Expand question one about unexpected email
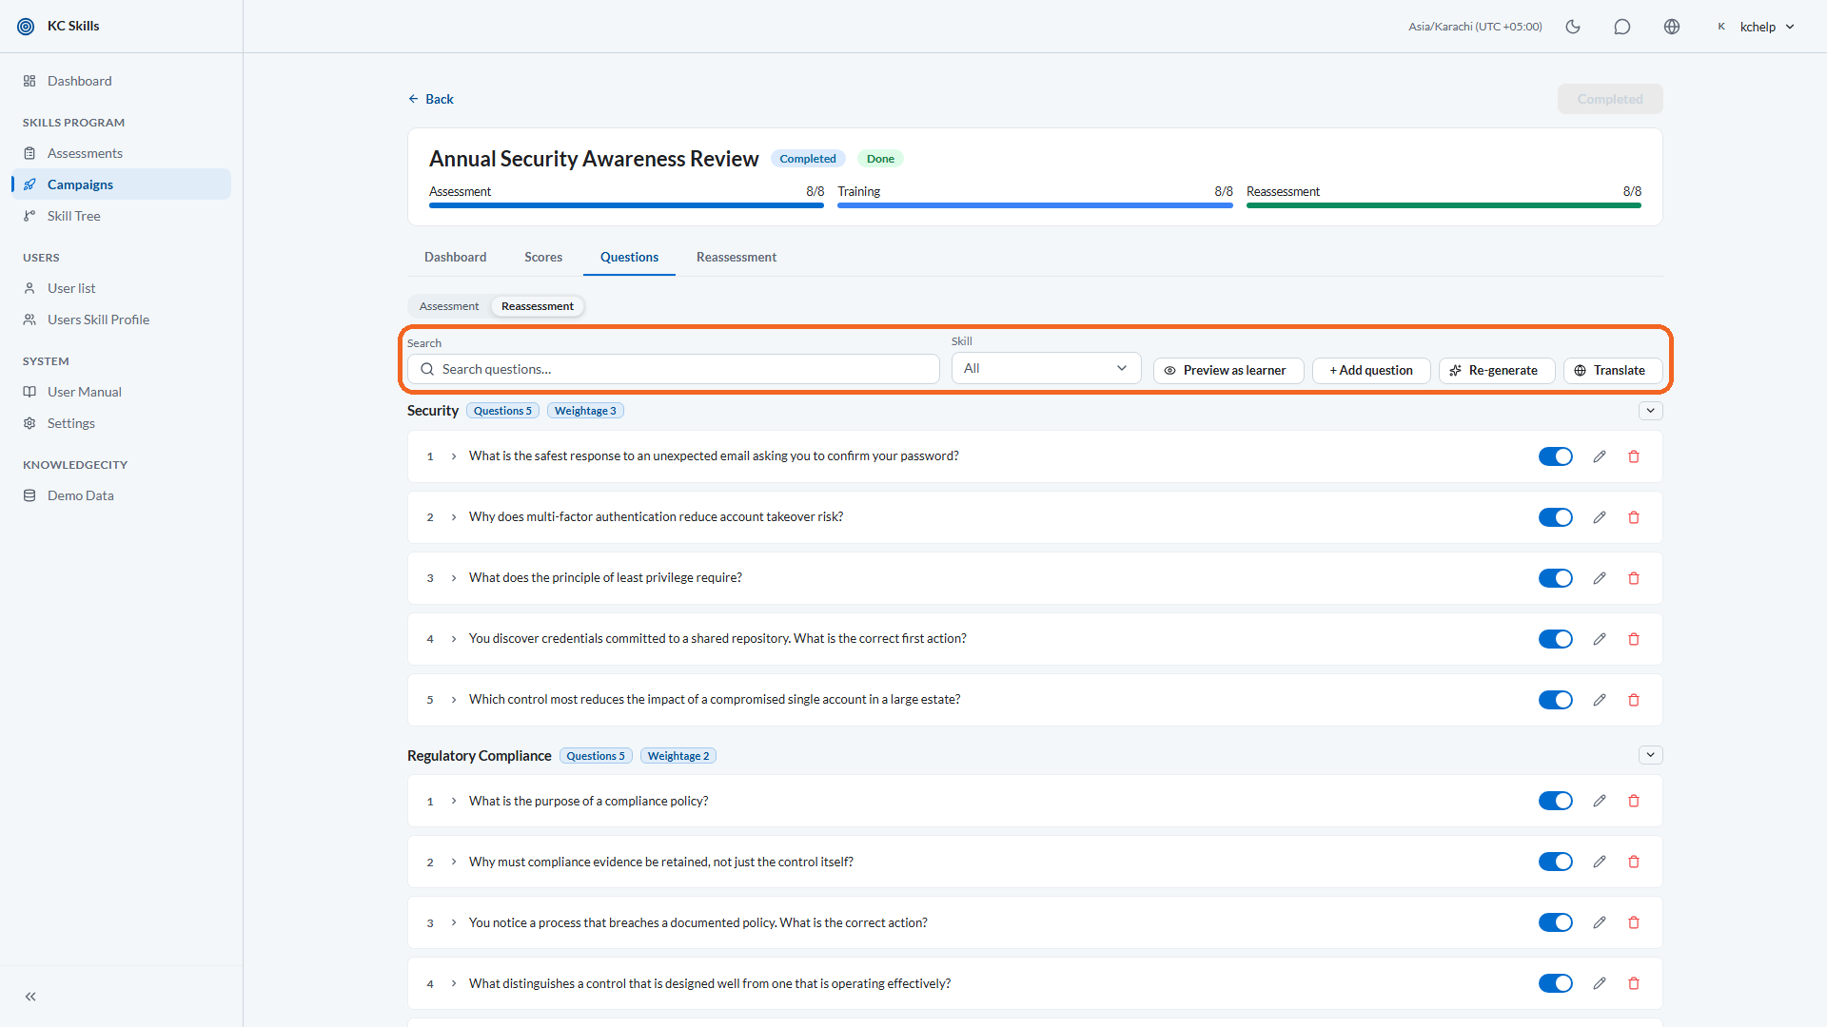The image size is (1827, 1027). point(454,456)
